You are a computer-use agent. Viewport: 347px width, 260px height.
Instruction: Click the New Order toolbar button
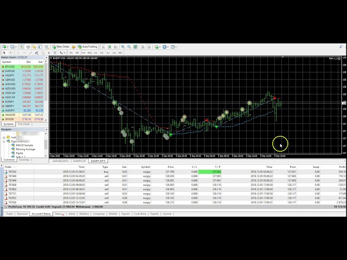(62, 47)
